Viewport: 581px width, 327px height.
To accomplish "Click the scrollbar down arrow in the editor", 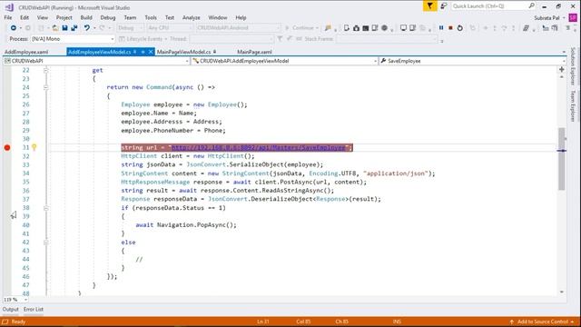I will (562, 292).
